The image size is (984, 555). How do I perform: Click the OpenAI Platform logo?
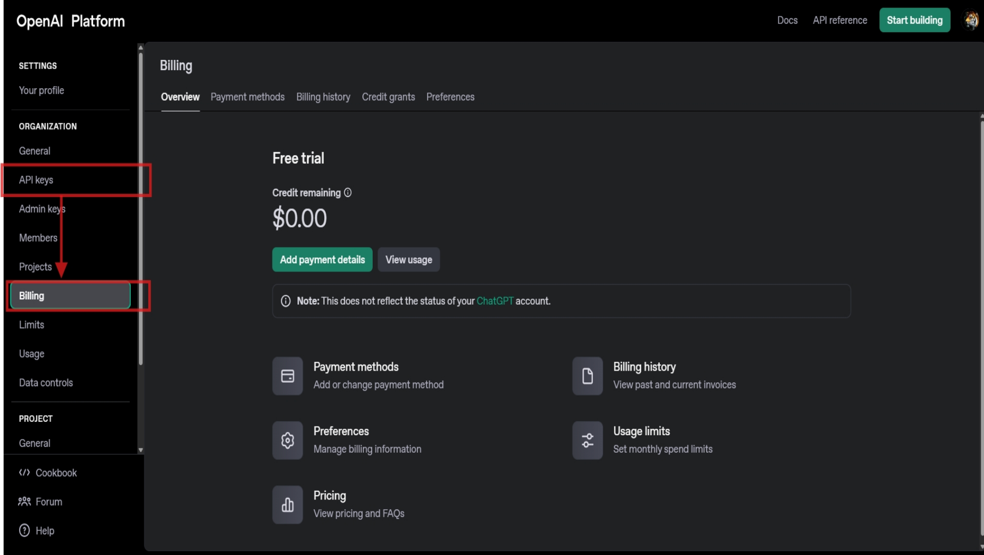71,21
